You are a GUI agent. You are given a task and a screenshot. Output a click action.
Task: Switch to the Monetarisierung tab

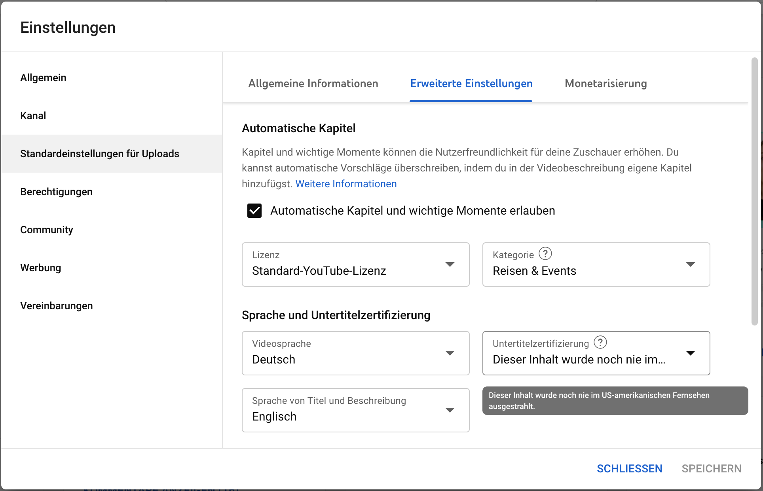click(x=605, y=84)
